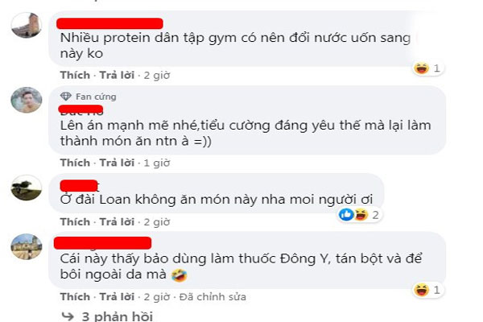Click the laughing reaction on the gym protein comment
Screen dimensions: 483x322
point(421,68)
